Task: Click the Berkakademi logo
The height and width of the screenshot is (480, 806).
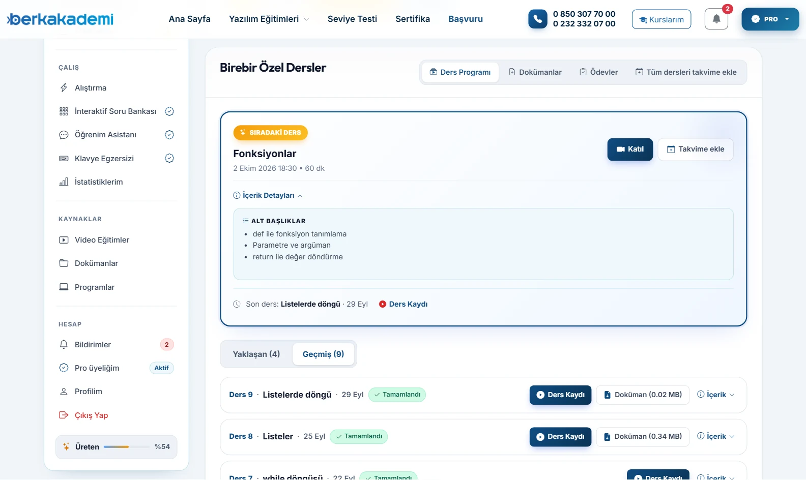Action: (x=60, y=19)
